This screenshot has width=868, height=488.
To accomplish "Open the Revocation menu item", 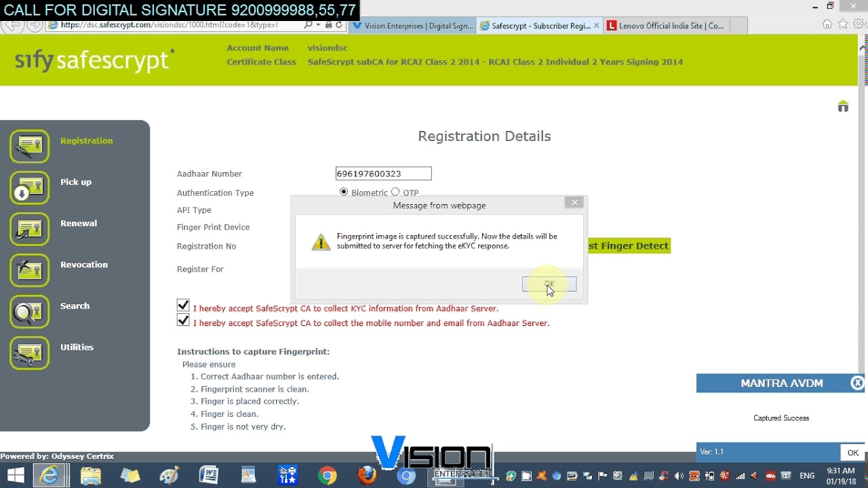I will (x=84, y=265).
